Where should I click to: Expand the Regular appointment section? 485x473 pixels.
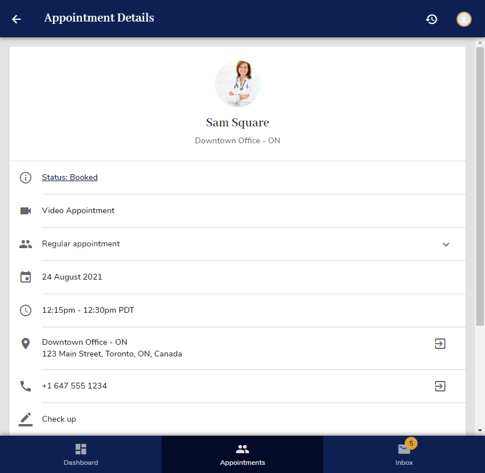click(x=446, y=245)
